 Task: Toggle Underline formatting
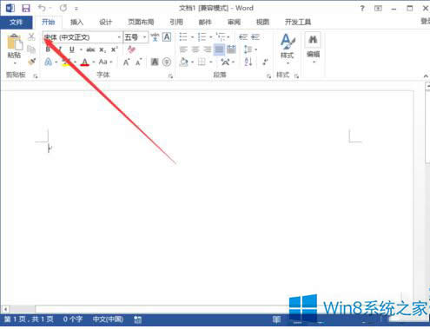pyautogui.click(x=72, y=49)
